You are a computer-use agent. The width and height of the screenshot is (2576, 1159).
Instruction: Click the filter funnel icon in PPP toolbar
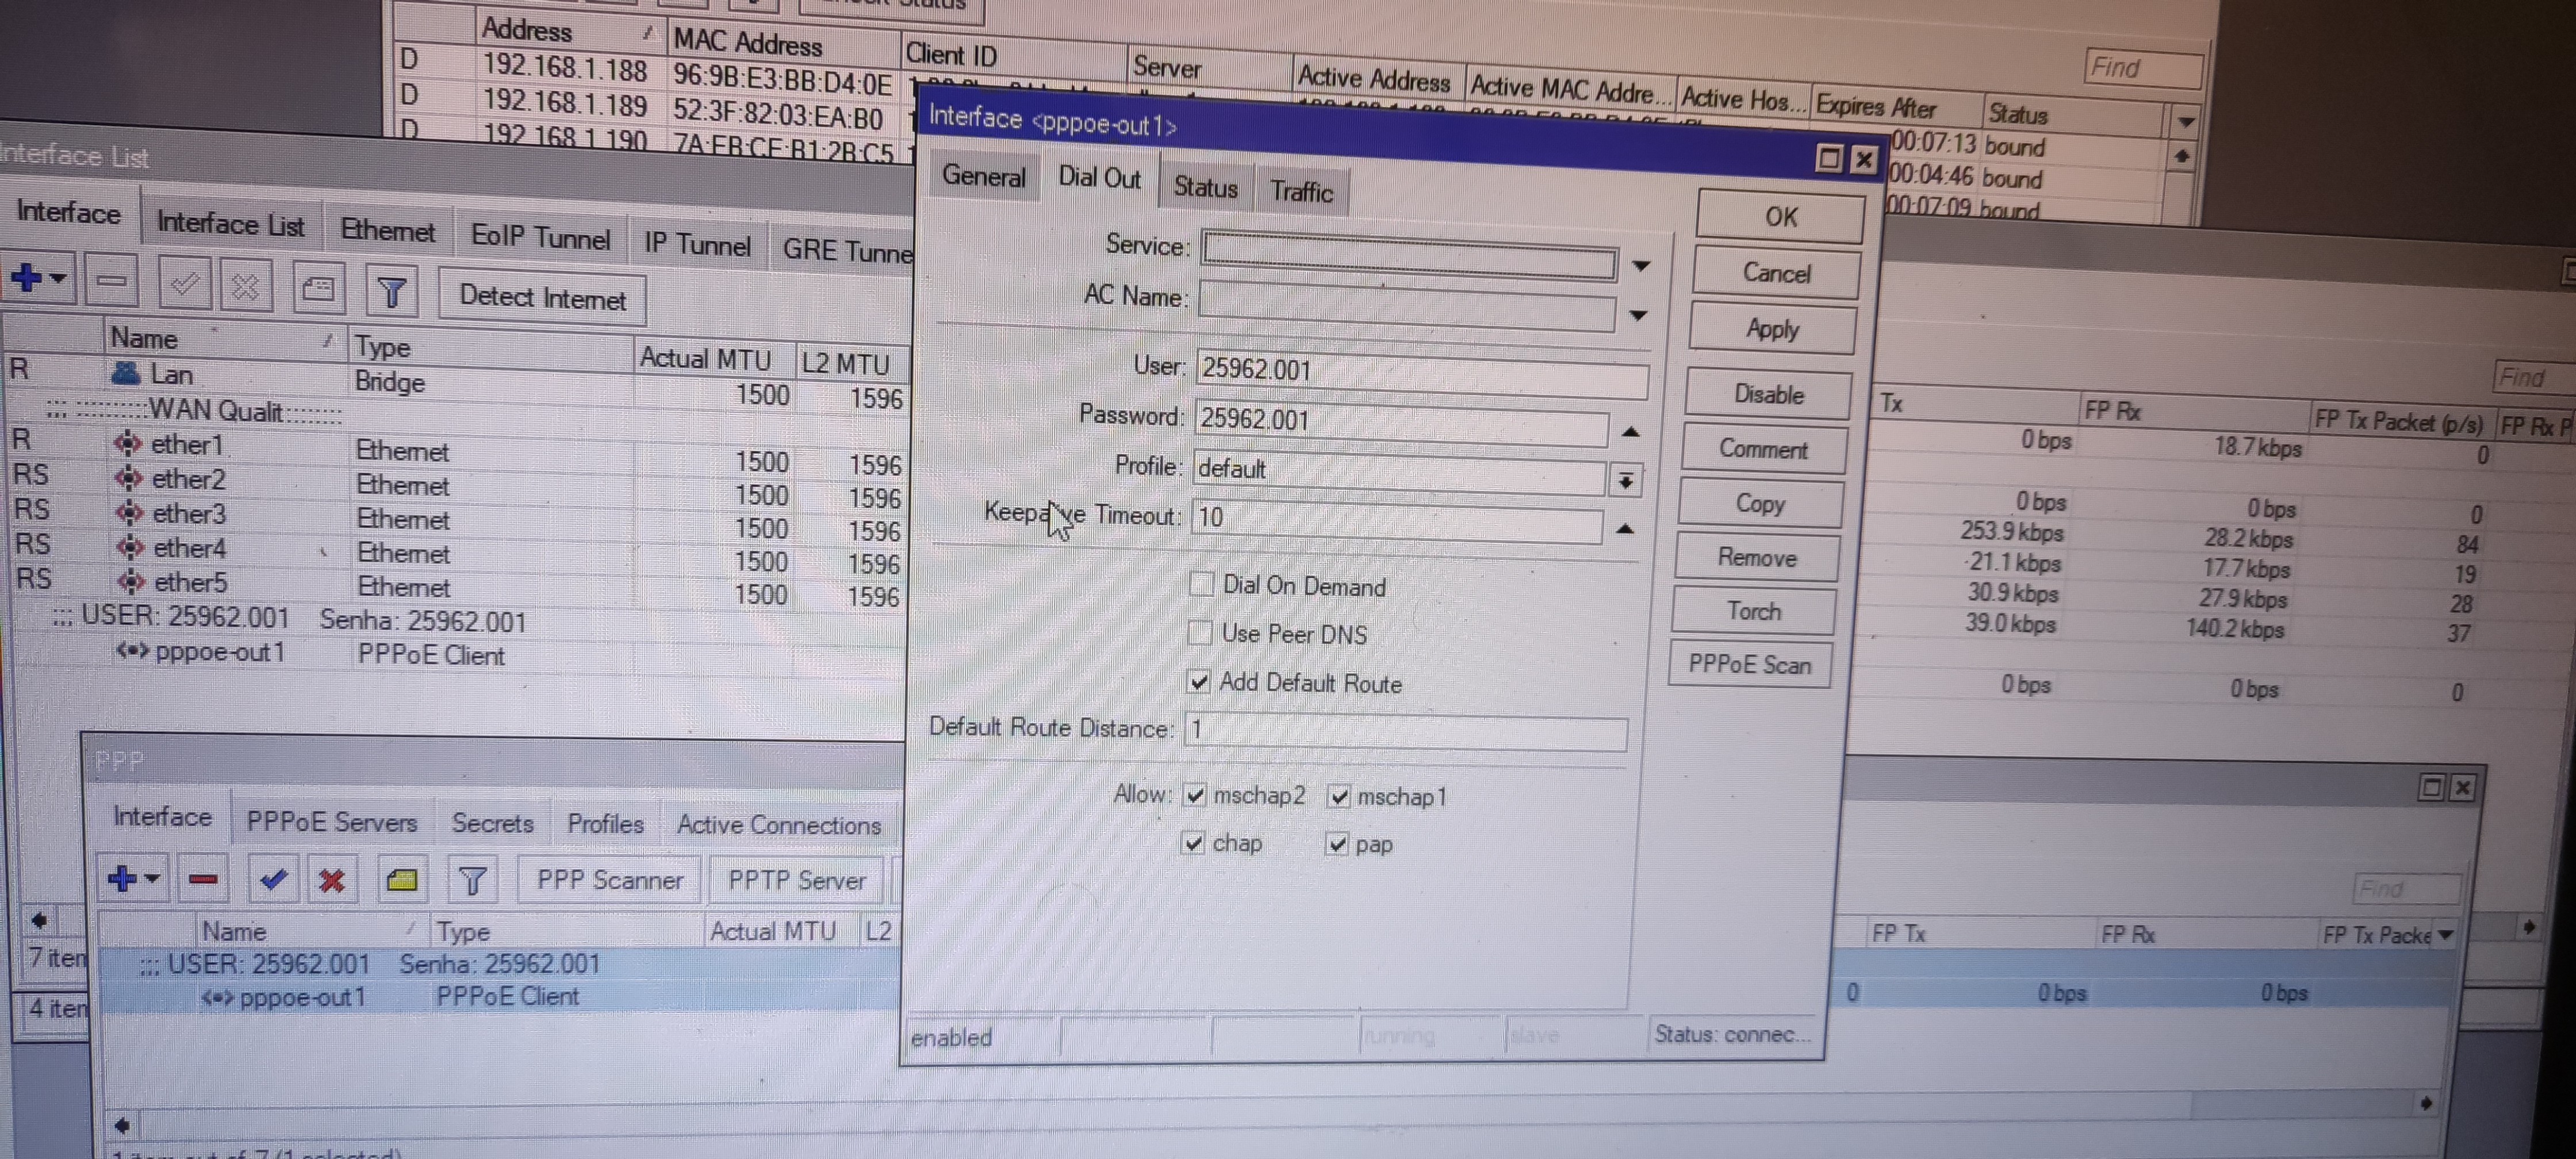point(472,880)
